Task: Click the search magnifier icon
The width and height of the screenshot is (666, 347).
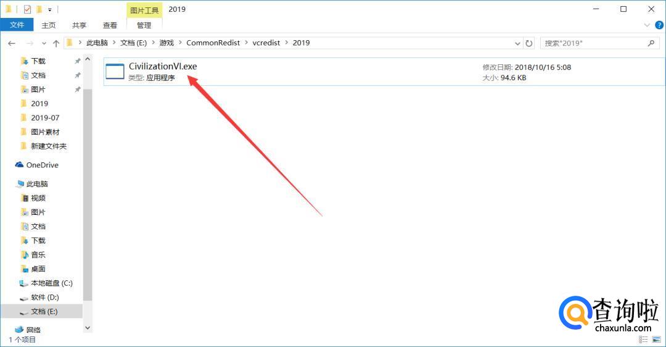Action: tap(651, 43)
